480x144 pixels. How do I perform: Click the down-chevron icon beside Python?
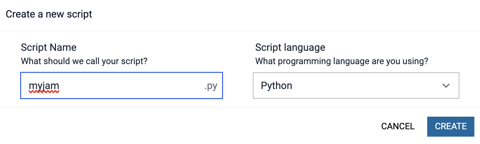(x=446, y=86)
